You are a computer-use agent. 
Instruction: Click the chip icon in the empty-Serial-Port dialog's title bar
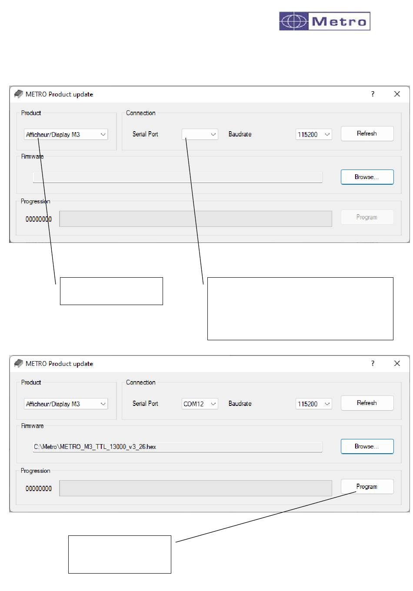[18, 94]
